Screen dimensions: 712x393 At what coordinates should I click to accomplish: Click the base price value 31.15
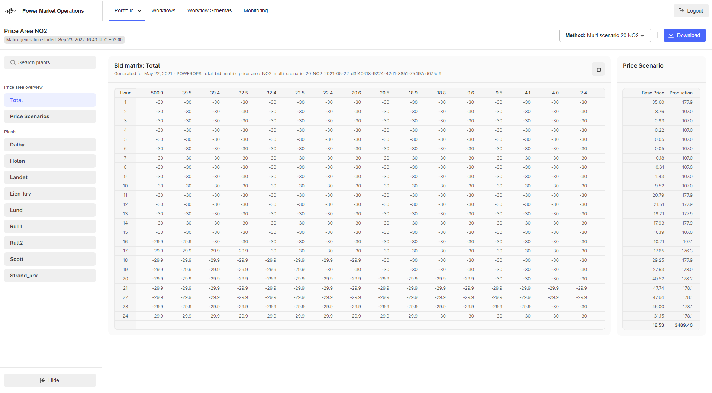tap(659, 316)
